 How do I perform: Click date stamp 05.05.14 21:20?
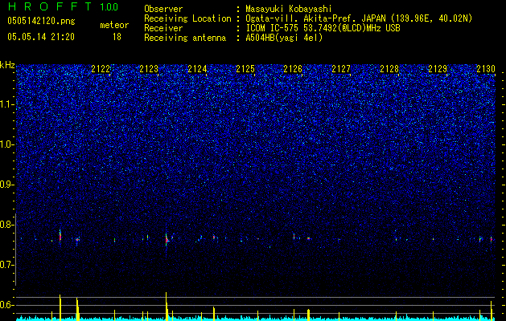(x=41, y=37)
